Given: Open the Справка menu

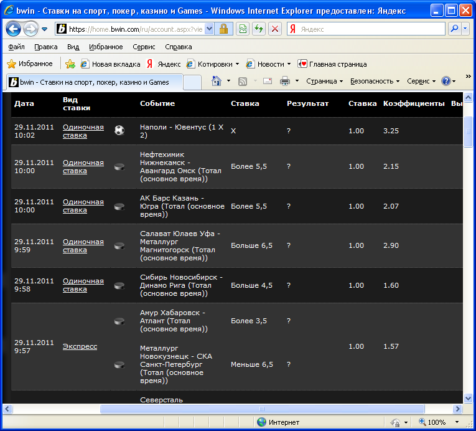Looking at the screenshot, I should tap(179, 47).
